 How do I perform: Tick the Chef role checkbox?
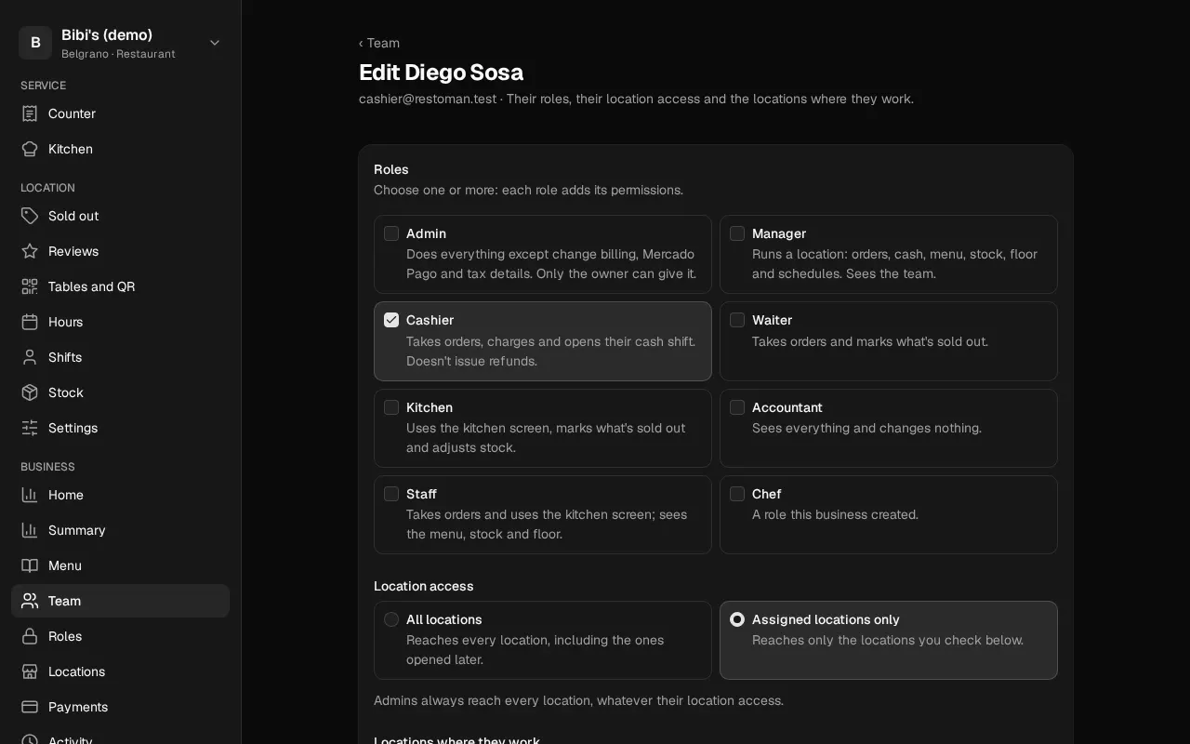point(737,494)
